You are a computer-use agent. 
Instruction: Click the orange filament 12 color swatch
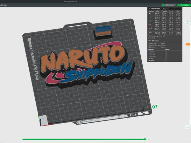coord(149,28)
